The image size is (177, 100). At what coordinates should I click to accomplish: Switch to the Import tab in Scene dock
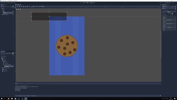[5, 5]
